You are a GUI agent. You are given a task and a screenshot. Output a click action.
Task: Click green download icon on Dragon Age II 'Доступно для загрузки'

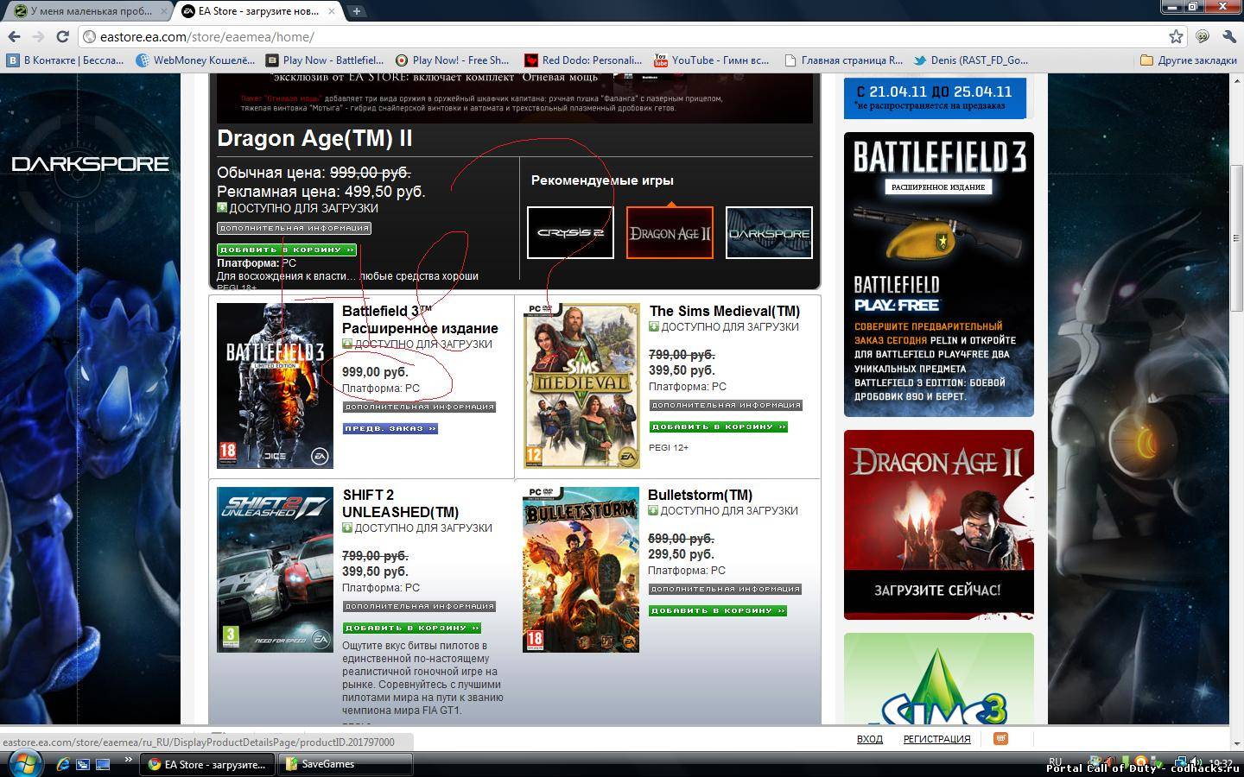[x=222, y=208]
